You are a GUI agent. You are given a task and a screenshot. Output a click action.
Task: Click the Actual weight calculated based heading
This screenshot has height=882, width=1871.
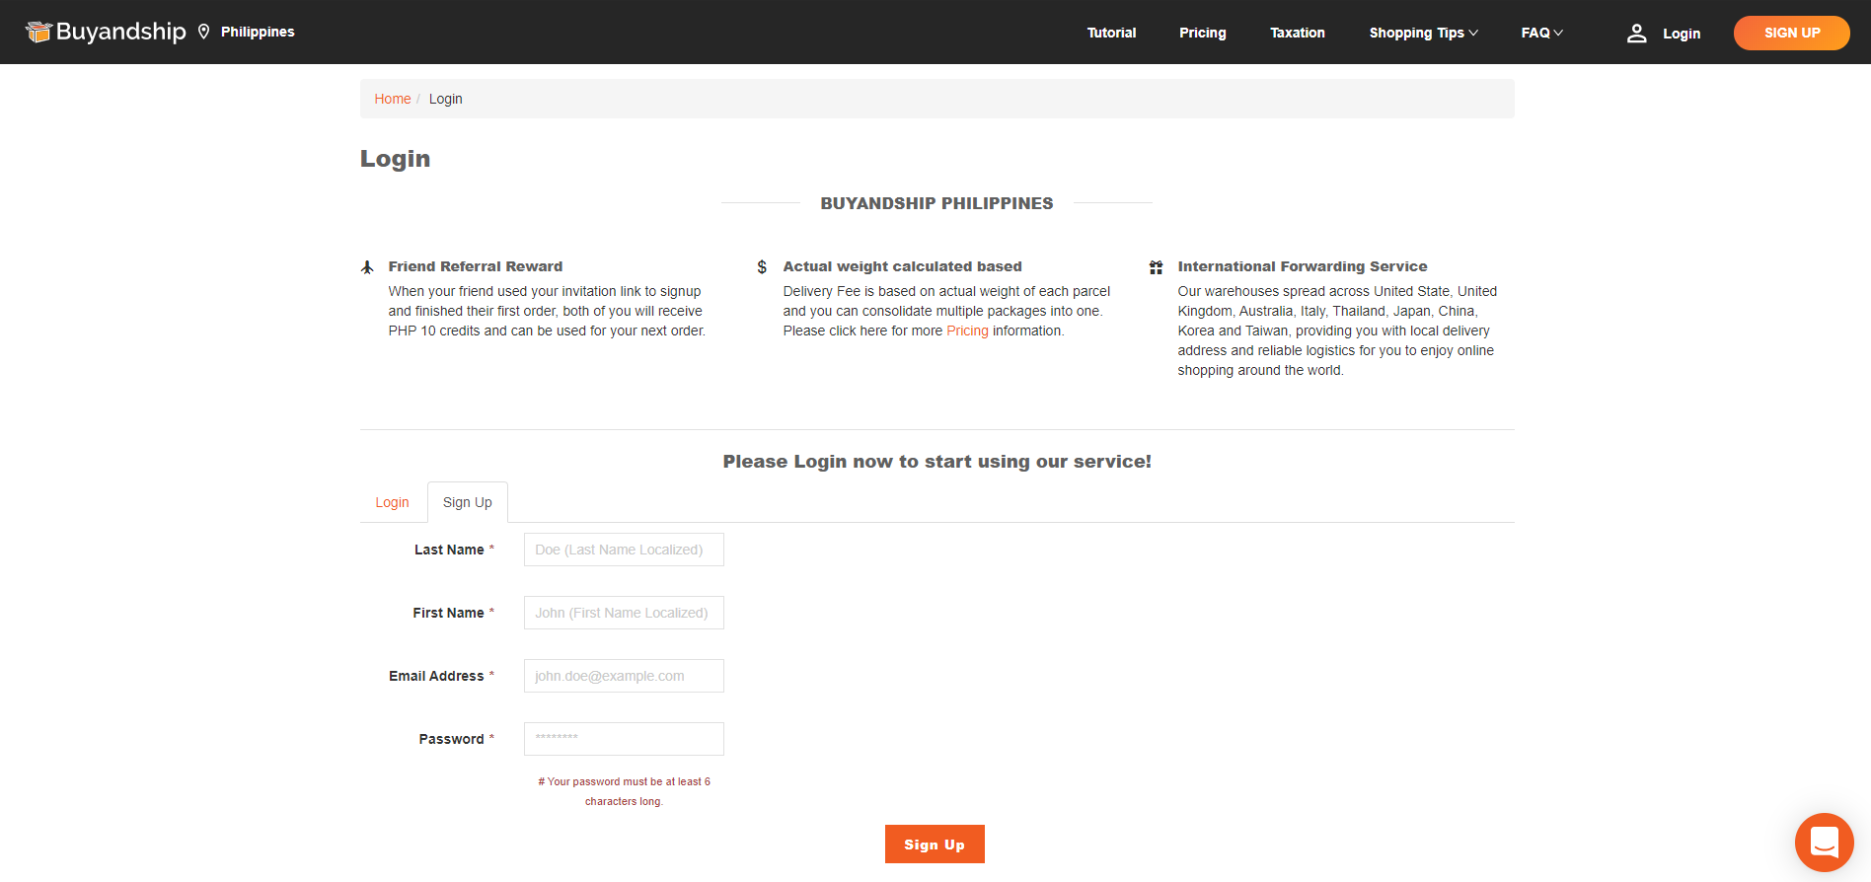click(902, 266)
